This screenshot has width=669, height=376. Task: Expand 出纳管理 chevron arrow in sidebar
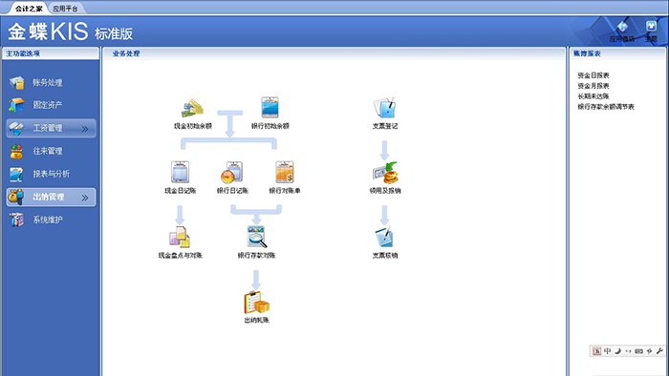tap(85, 198)
